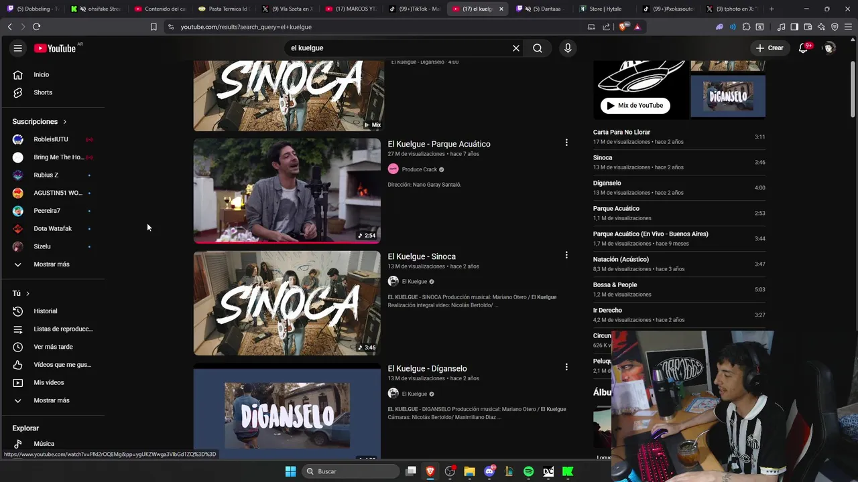
Task: Clear the search query with the X
Action: click(x=516, y=48)
